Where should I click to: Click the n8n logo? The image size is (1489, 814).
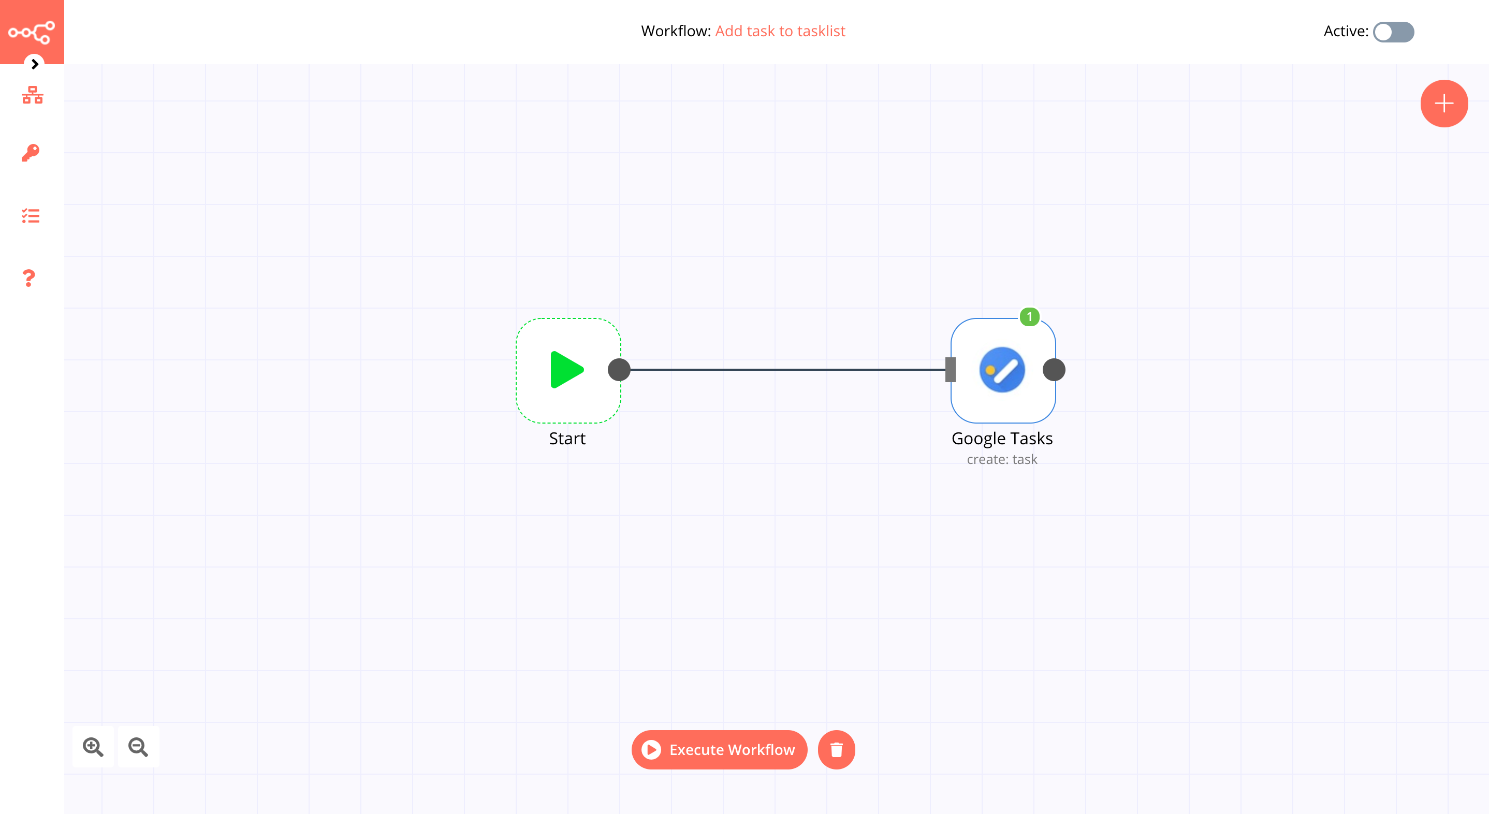tap(31, 33)
